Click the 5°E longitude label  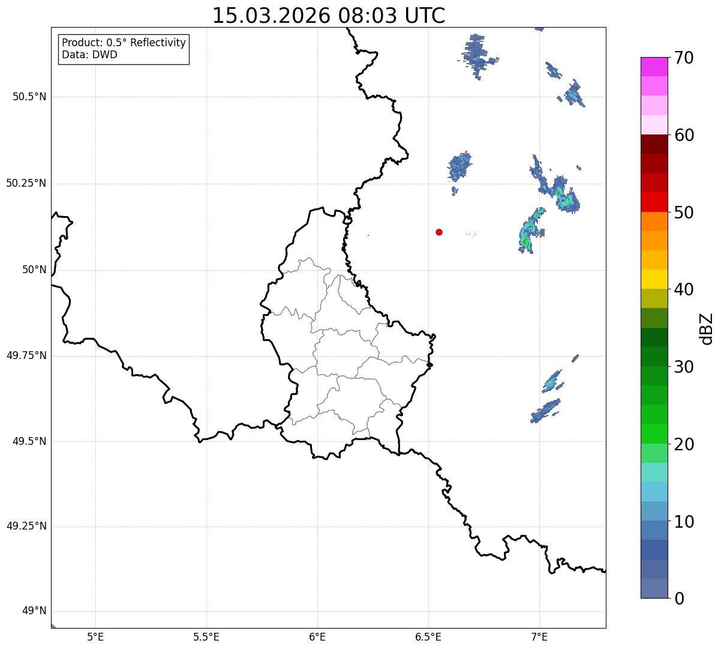[95, 637]
